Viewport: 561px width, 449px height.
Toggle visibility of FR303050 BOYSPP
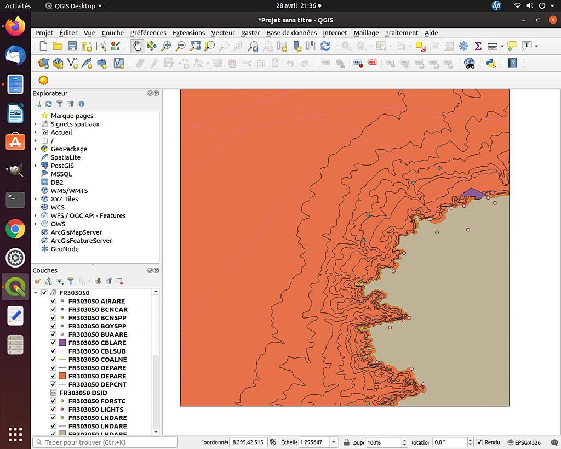53,326
